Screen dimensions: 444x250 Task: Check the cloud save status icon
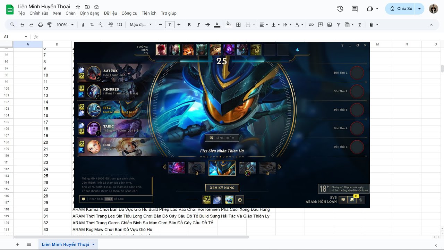coord(96,7)
